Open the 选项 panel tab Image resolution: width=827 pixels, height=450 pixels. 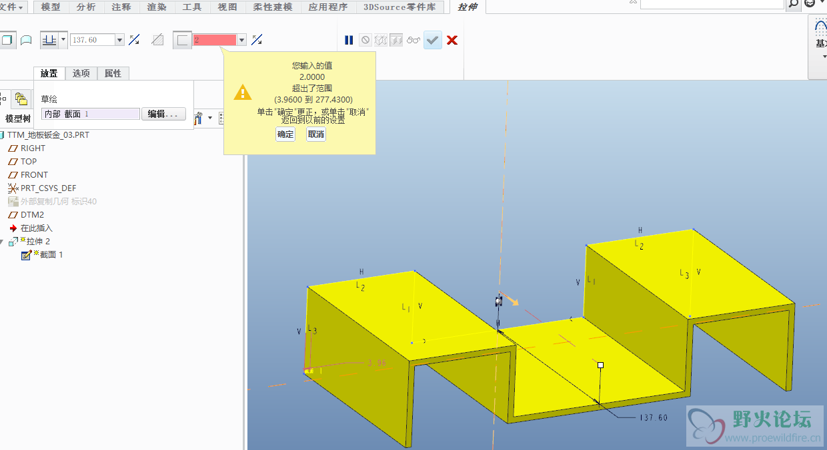tap(81, 73)
